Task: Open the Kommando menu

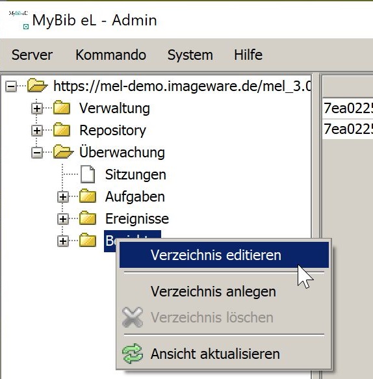Action: pos(111,55)
